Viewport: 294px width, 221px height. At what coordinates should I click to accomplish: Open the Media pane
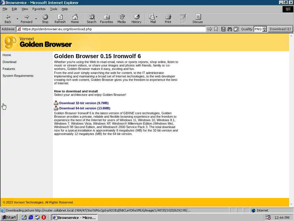(x=121, y=19)
